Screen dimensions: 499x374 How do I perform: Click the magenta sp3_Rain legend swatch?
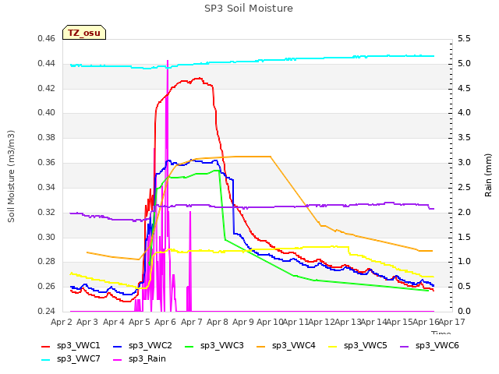click(118, 360)
